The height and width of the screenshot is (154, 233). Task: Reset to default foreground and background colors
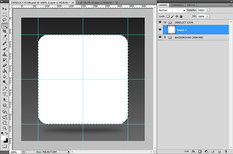tap(2, 133)
